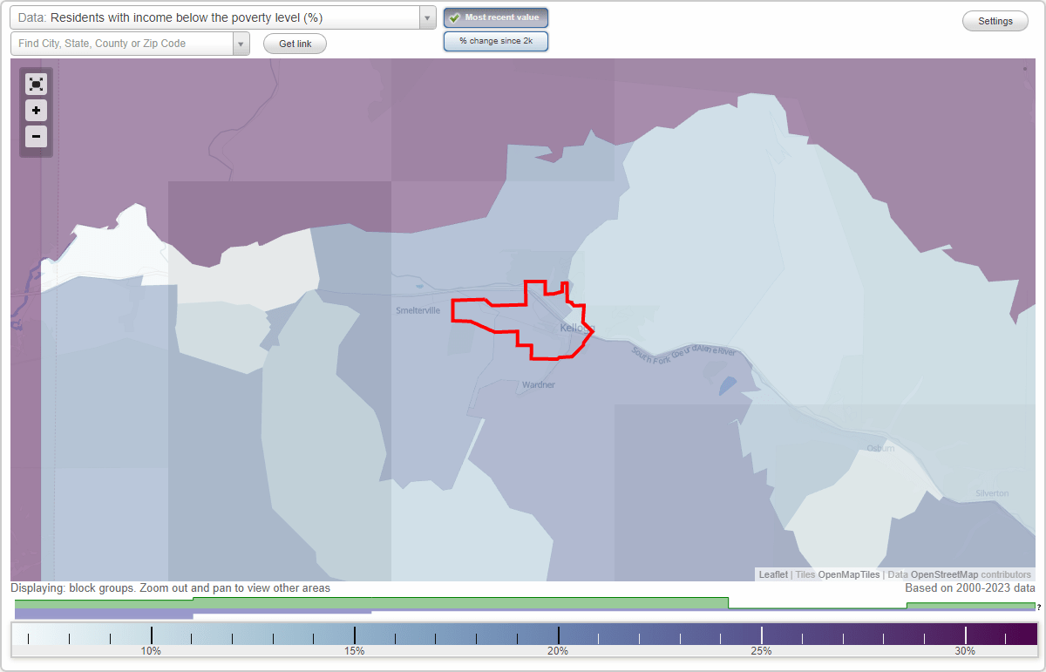
Task: Open the Data selection dropdown arrow
Action: (x=427, y=17)
